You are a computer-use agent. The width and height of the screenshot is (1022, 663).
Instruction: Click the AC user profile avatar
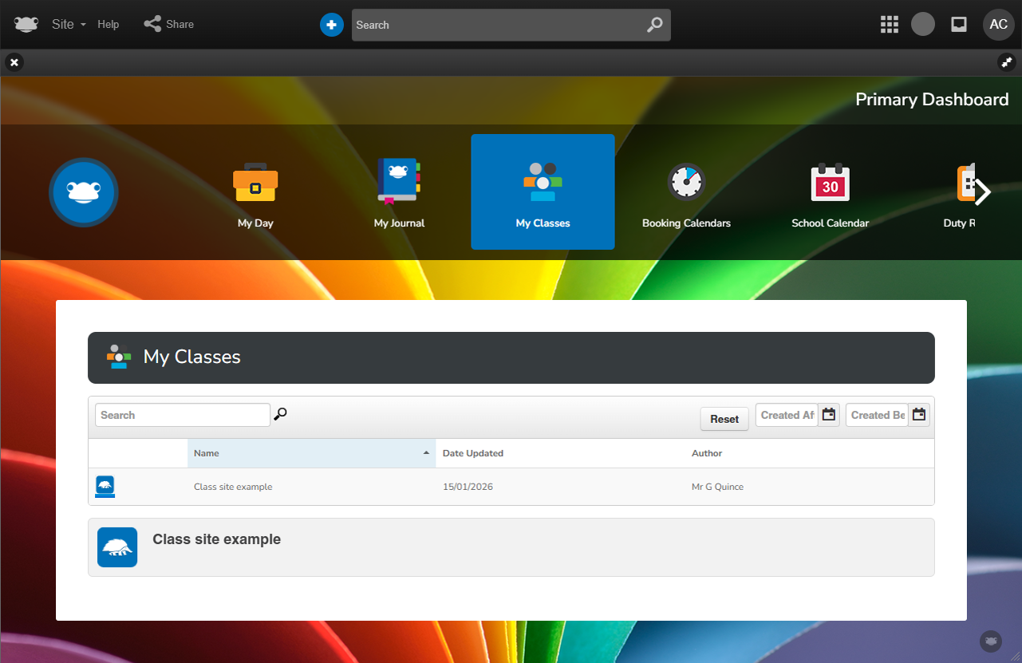(998, 25)
